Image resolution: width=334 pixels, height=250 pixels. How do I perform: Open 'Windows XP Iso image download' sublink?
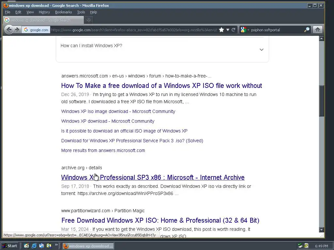(x=118, y=111)
